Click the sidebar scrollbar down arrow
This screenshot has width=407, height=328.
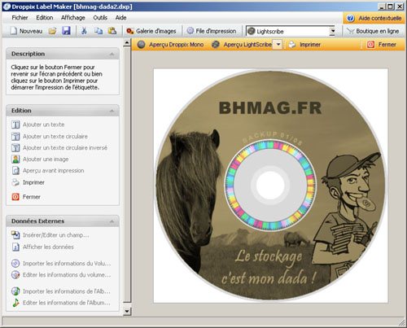(127, 311)
